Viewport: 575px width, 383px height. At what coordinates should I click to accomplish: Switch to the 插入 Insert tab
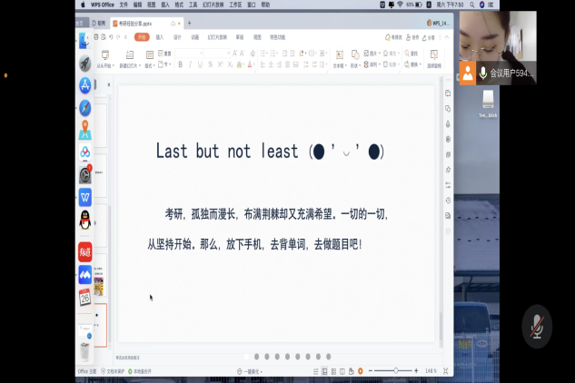click(x=160, y=37)
